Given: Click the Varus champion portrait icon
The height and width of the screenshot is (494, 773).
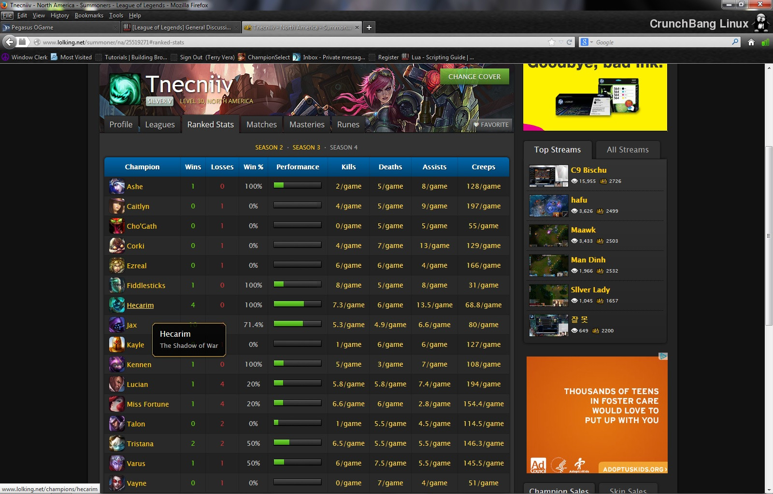Looking at the screenshot, I should [117, 463].
